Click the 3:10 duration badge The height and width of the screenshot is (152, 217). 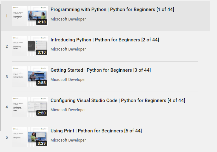42,52
